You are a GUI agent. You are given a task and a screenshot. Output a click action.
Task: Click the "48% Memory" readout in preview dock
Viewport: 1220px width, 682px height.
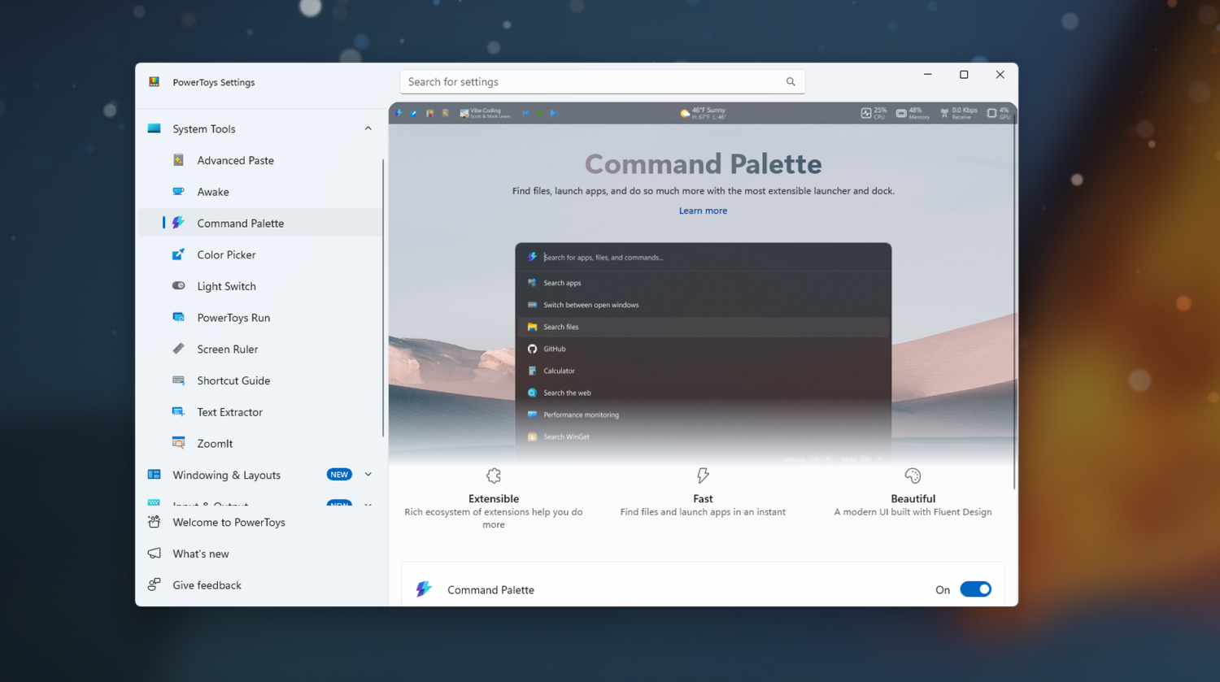tap(913, 113)
